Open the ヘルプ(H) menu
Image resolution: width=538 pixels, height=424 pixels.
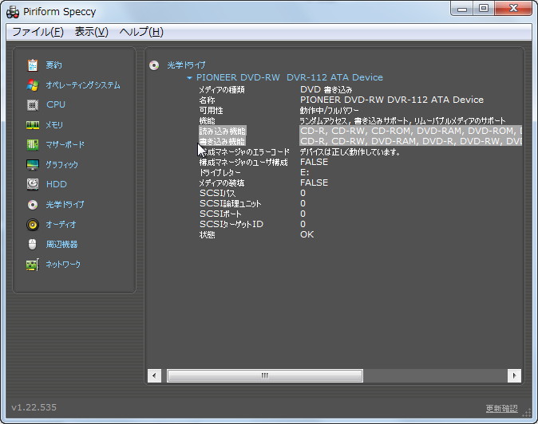(141, 32)
